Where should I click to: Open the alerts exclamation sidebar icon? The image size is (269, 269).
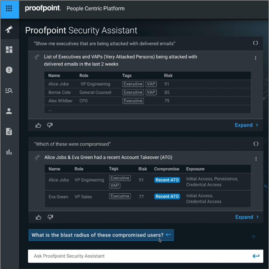(9, 70)
